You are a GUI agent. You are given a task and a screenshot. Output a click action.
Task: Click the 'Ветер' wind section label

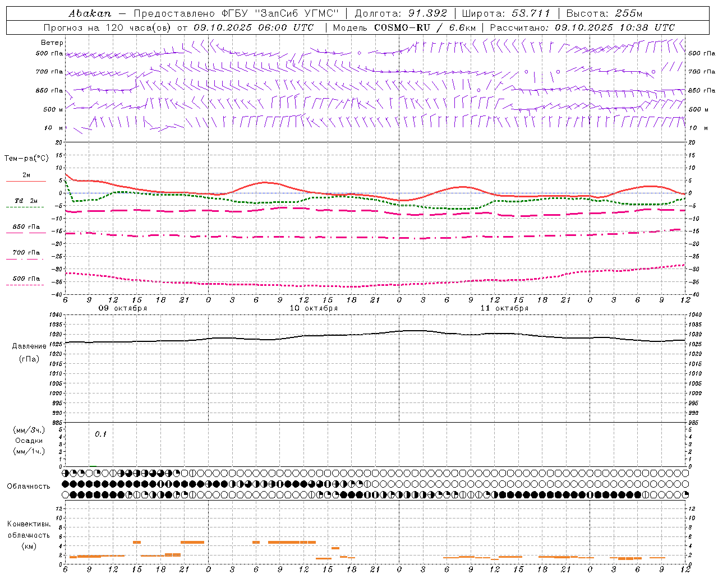[52, 43]
